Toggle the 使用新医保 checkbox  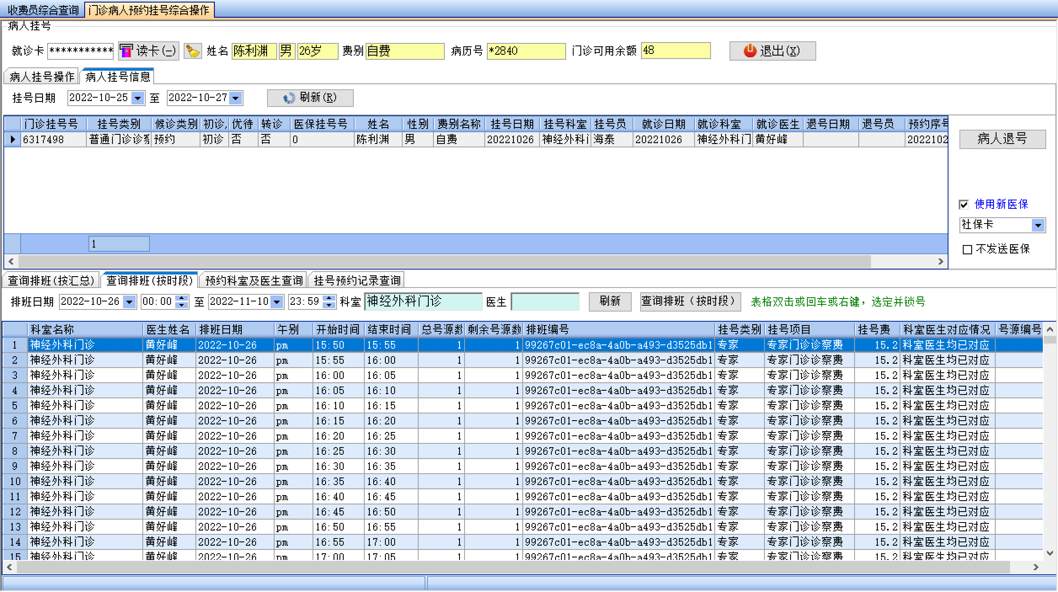[963, 205]
